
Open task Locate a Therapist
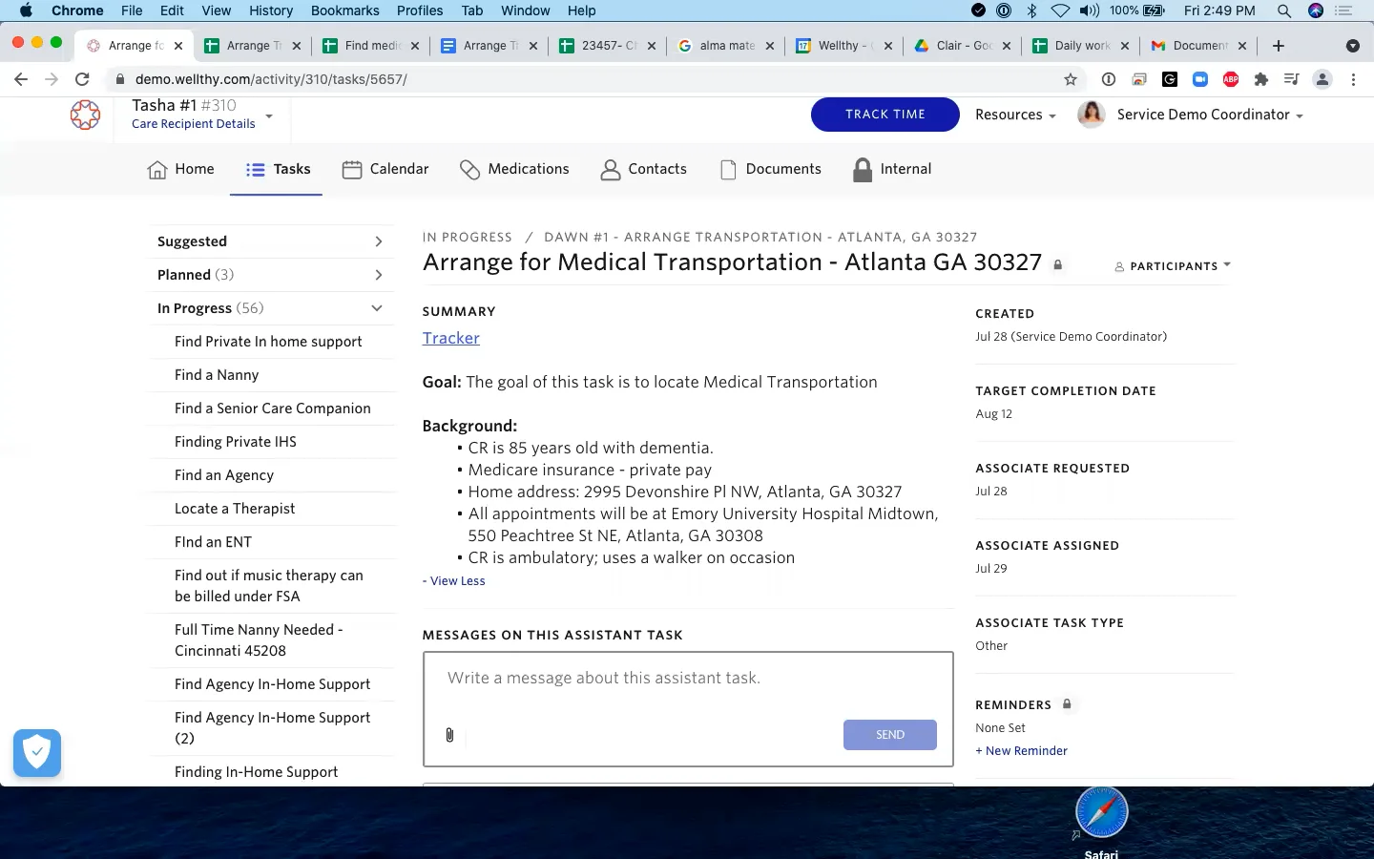[x=235, y=509]
